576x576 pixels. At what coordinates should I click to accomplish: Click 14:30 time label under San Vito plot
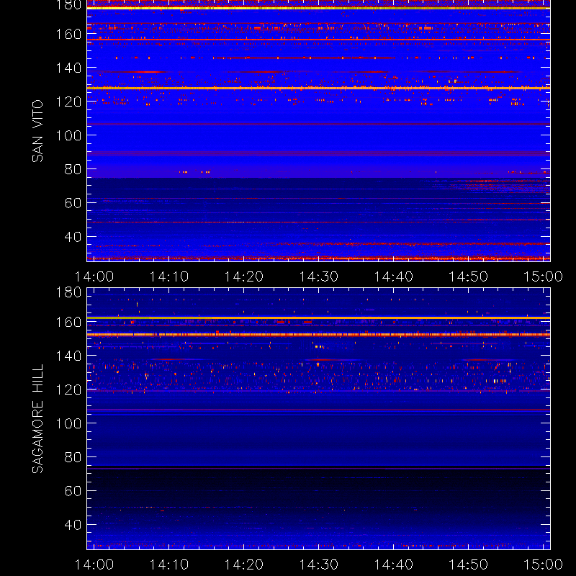pyautogui.click(x=318, y=276)
